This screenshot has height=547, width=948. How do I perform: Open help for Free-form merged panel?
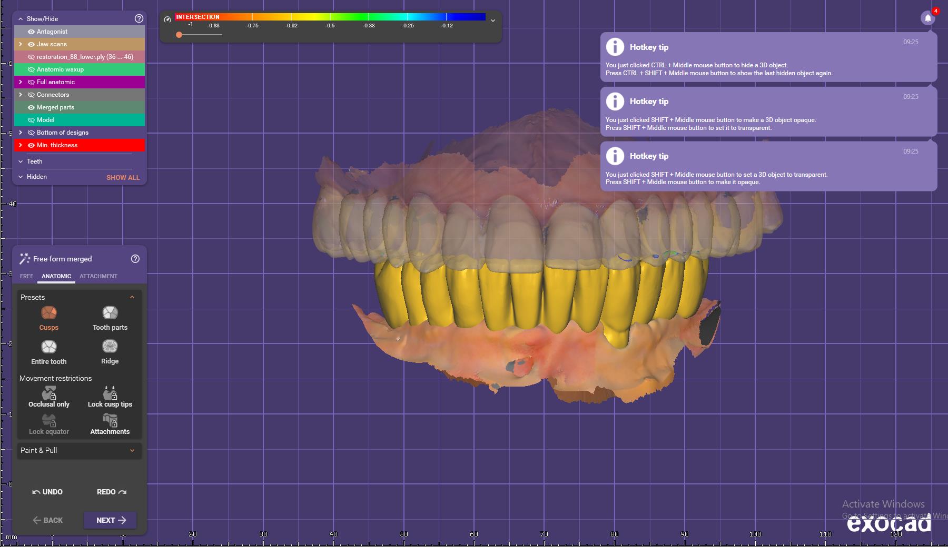(135, 259)
